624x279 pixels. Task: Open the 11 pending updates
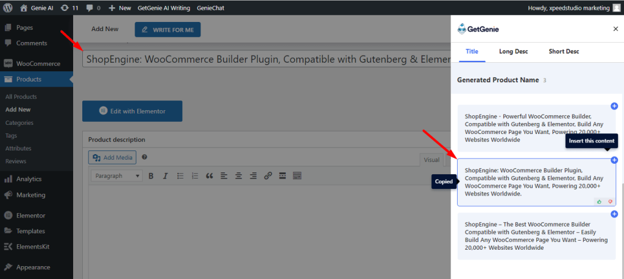[x=69, y=7]
